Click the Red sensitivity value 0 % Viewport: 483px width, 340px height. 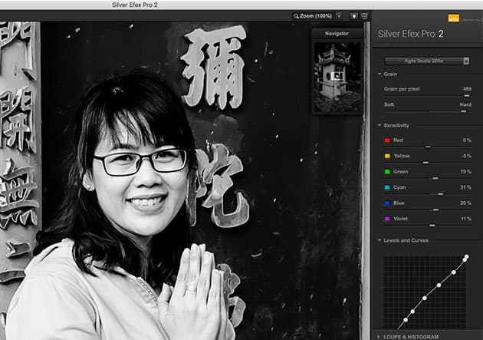click(467, 140)
